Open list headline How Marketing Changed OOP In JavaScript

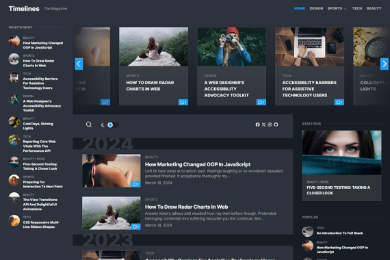pyautogui.click(x=198, y=164)
